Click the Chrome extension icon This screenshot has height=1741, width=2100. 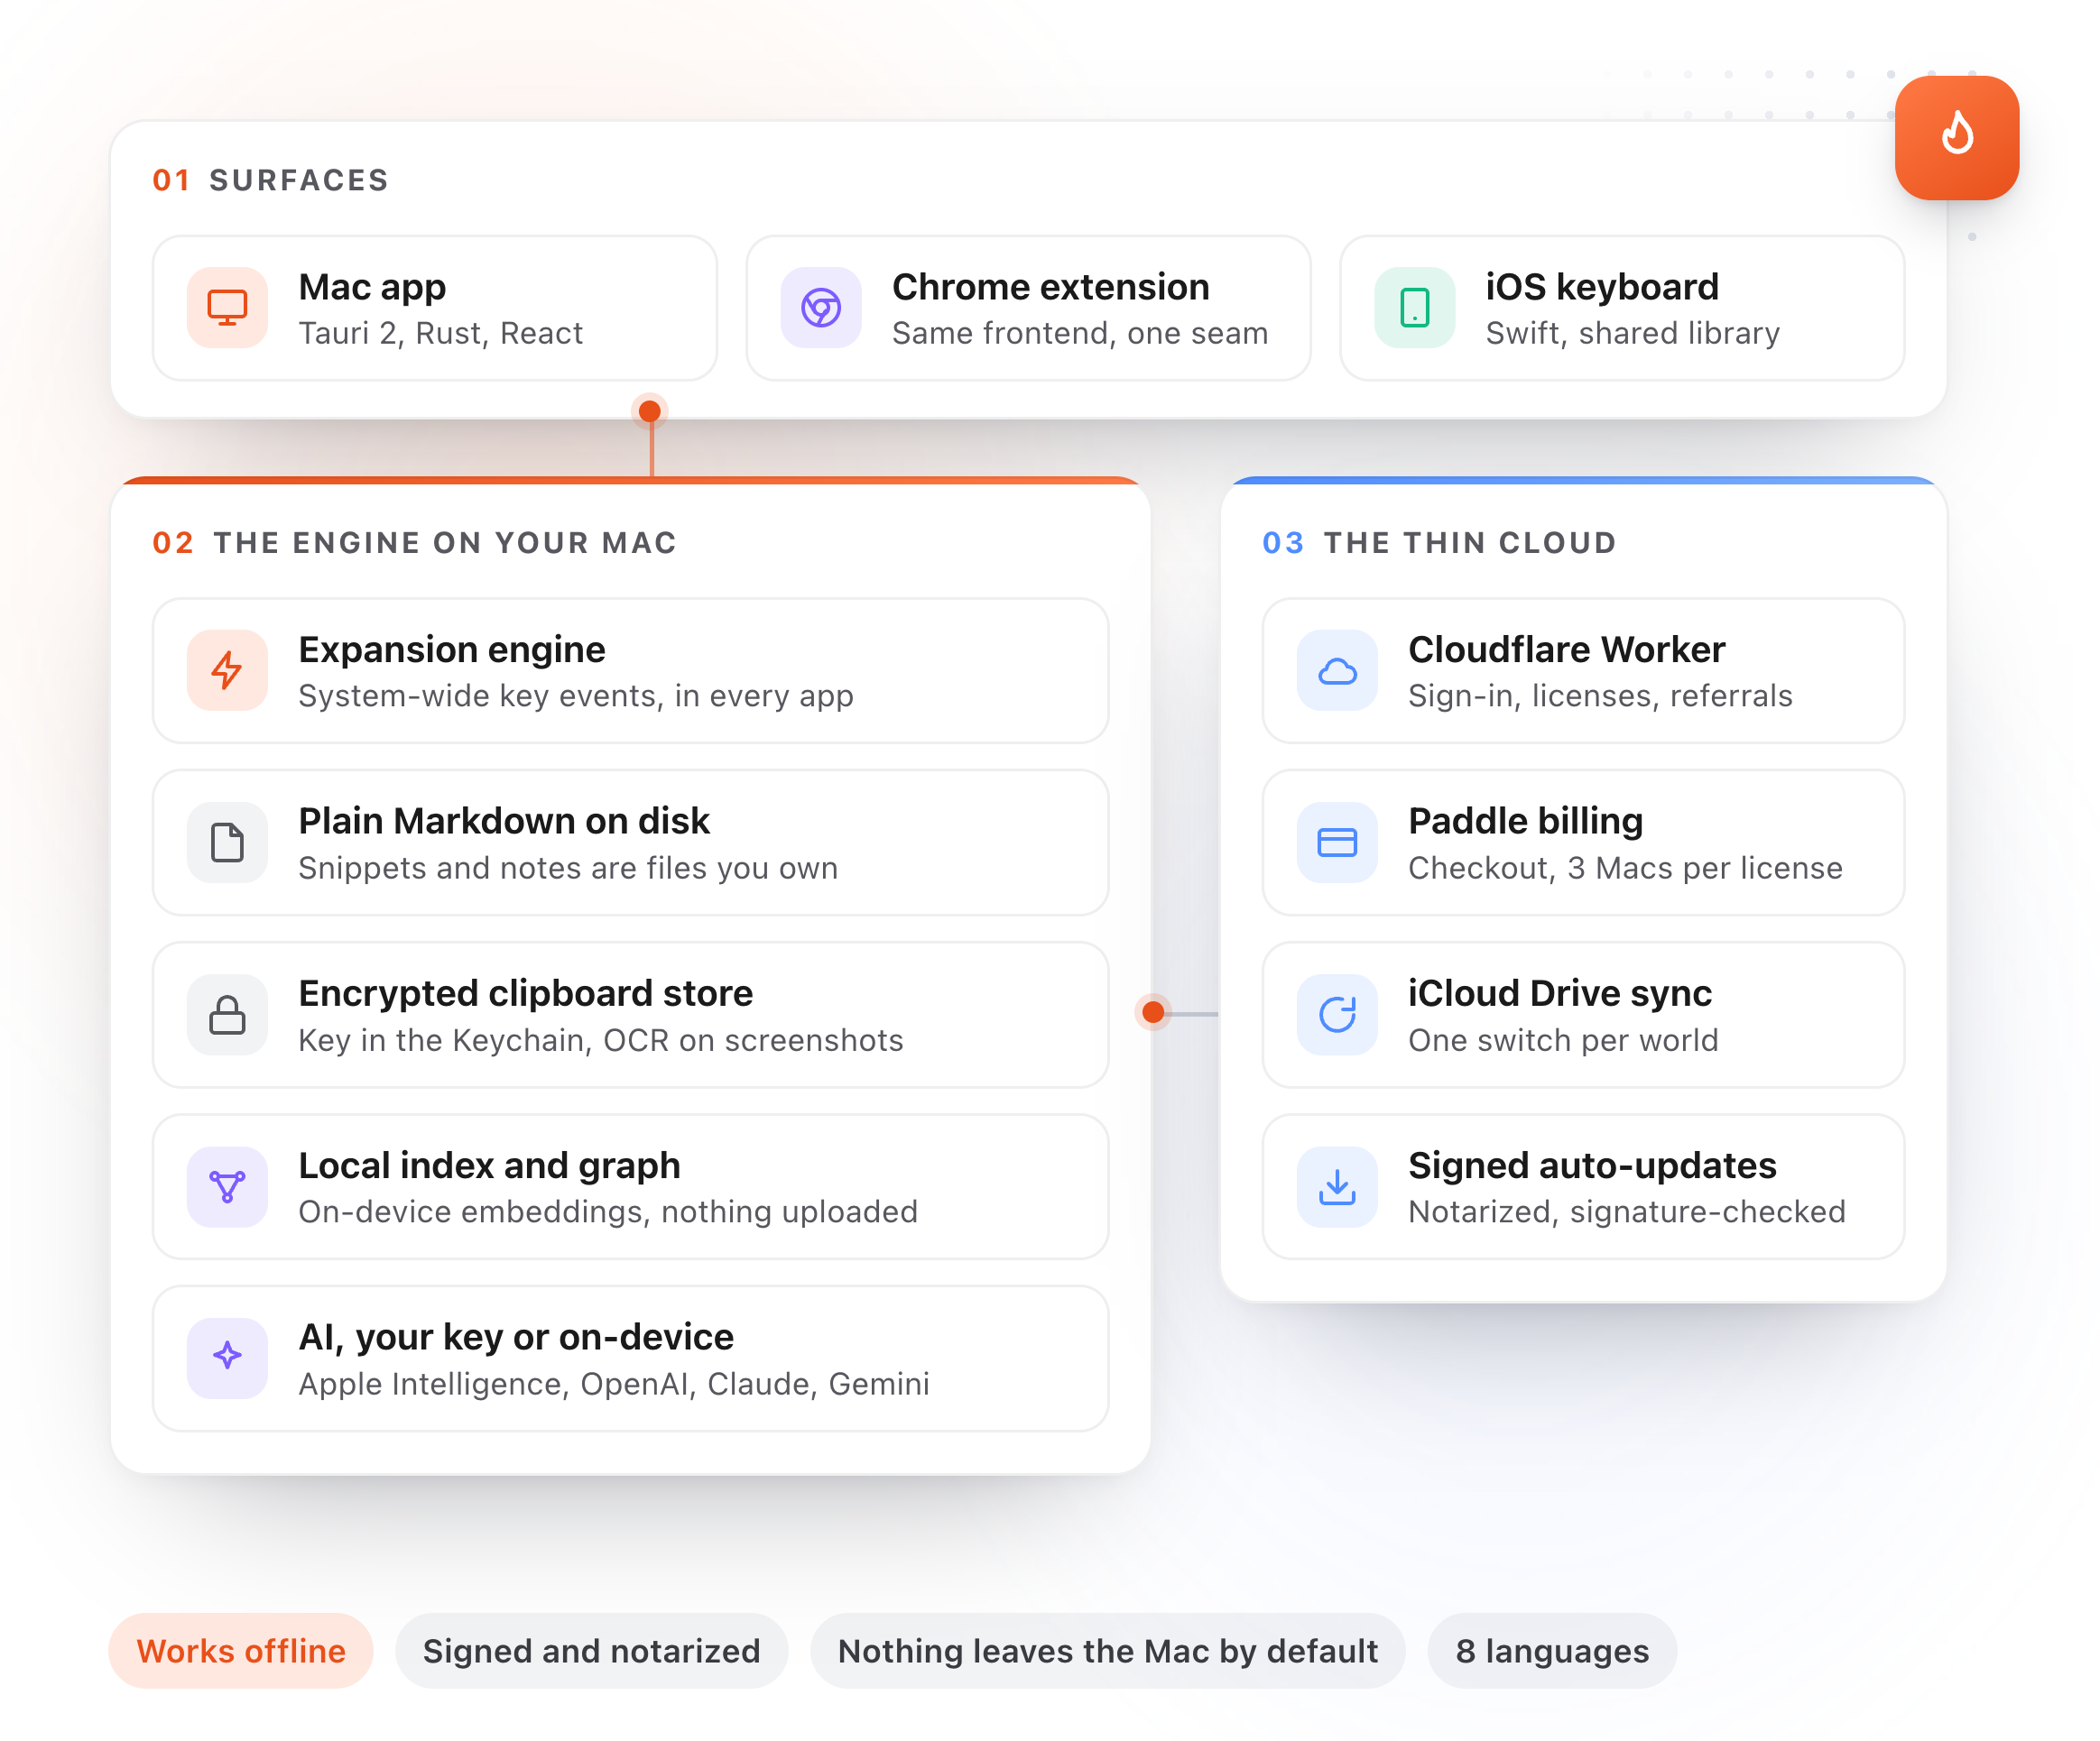pyautogui.click(x=820, y=307)
